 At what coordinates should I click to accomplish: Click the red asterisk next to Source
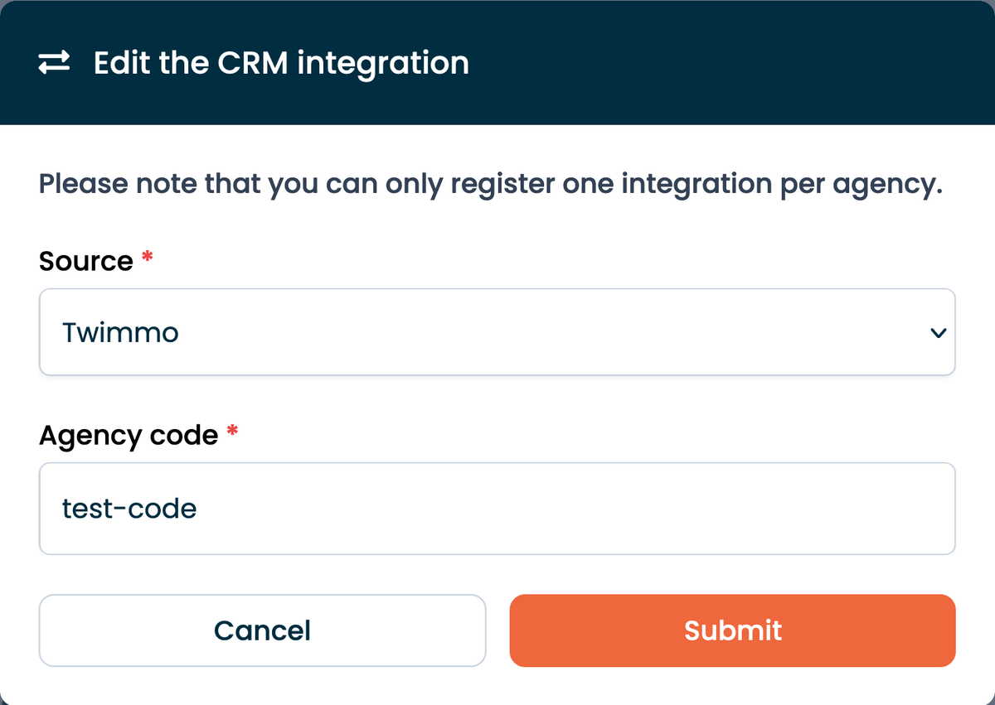point(145,257)
